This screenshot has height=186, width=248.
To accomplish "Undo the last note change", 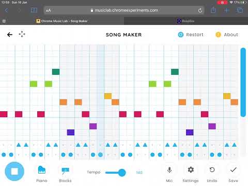I will point(212,170).
